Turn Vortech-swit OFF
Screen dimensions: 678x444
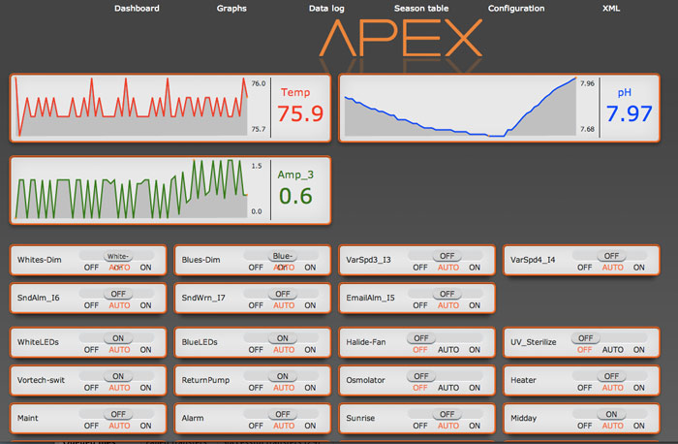pyautogui.click(x=91, y=388)
